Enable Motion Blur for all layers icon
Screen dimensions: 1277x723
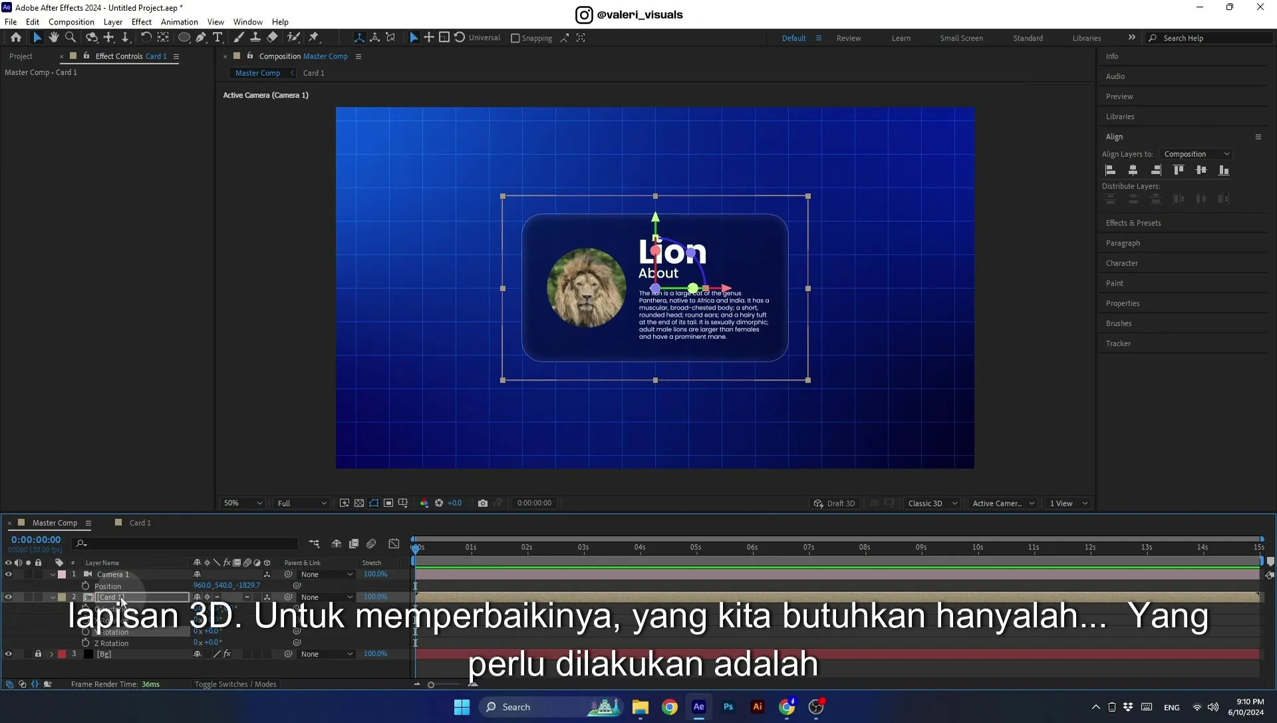click(x=371, y=544)
